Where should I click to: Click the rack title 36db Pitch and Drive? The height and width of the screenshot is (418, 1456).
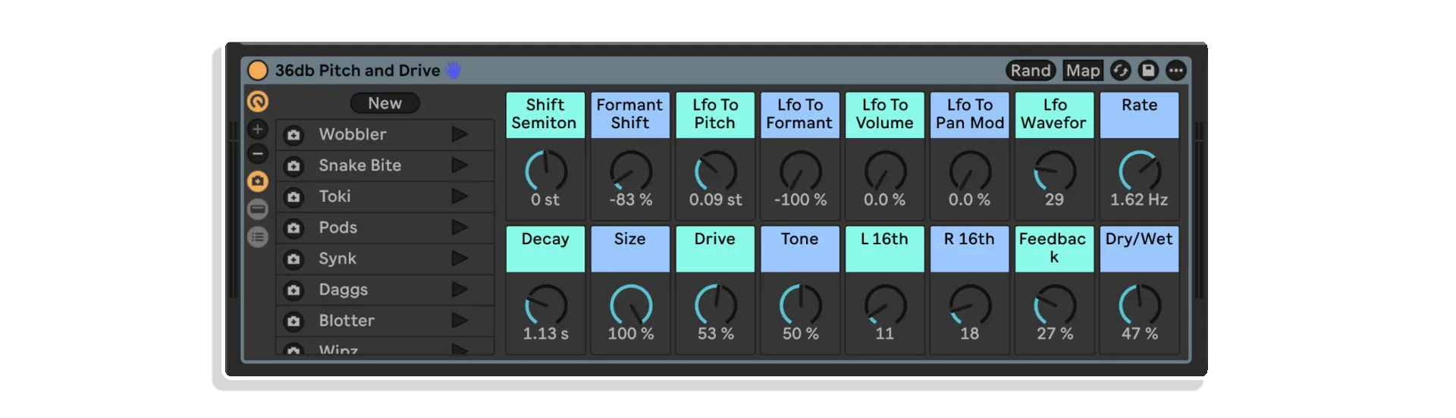[357, 71]
